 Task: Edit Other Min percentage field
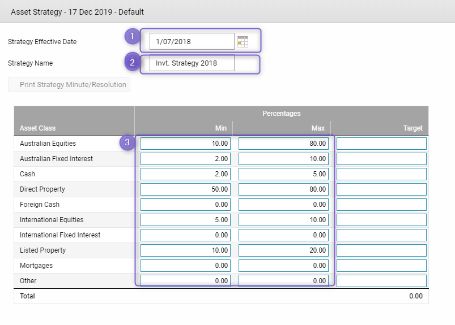[185, 281]
